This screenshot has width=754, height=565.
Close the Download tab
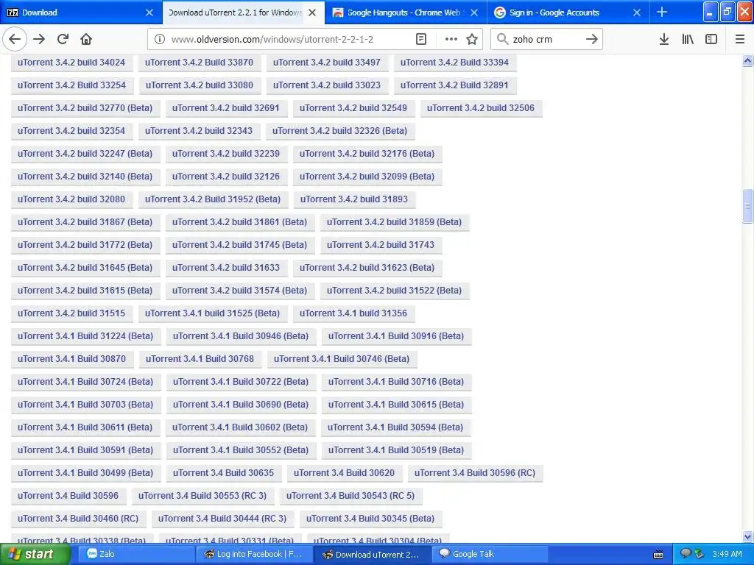point(149,13)
